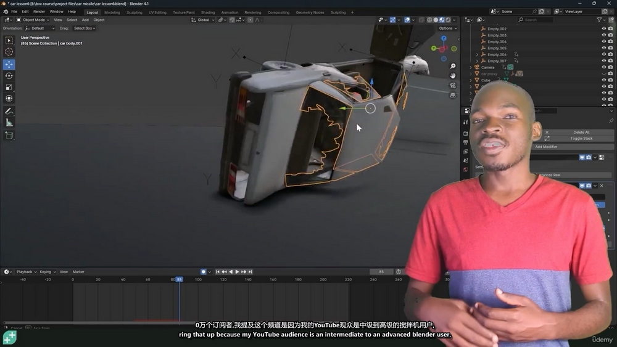Toggle auto keying record button in timeline
Viewport: 617px width, 347px height.
(x=204, y=272)
